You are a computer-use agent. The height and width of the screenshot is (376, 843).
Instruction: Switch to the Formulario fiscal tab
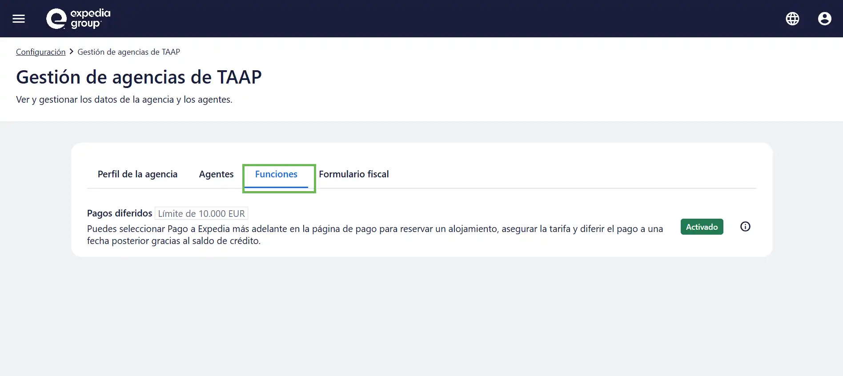click(353, 174)
